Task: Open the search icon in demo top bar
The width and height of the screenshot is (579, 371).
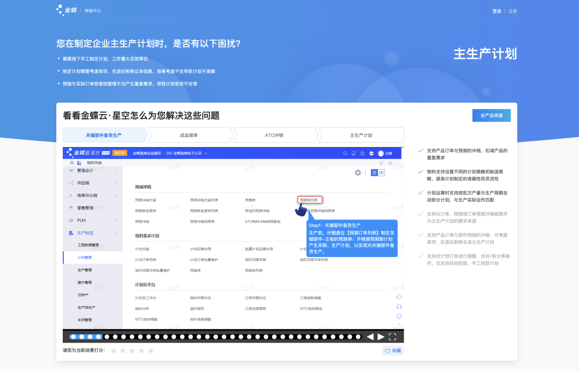Action: click(x=345, y=154)
